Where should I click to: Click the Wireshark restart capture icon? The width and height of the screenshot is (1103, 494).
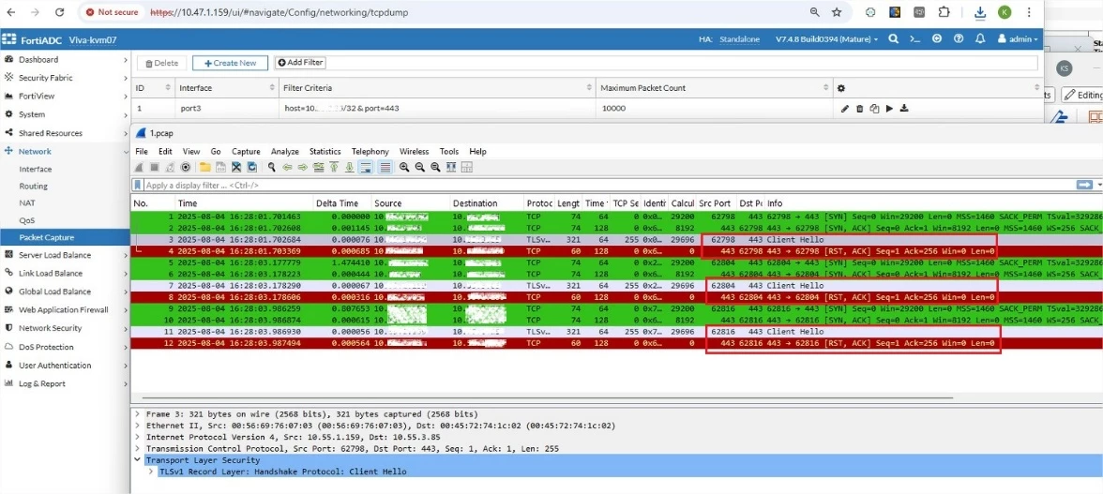pyautogui.click(x=170, y=167)
